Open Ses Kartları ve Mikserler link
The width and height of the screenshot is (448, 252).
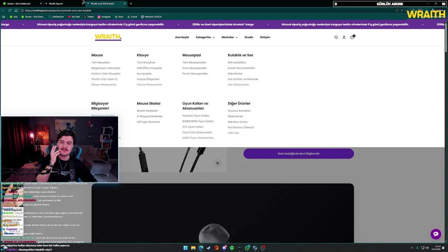click(x=243, y=79)
